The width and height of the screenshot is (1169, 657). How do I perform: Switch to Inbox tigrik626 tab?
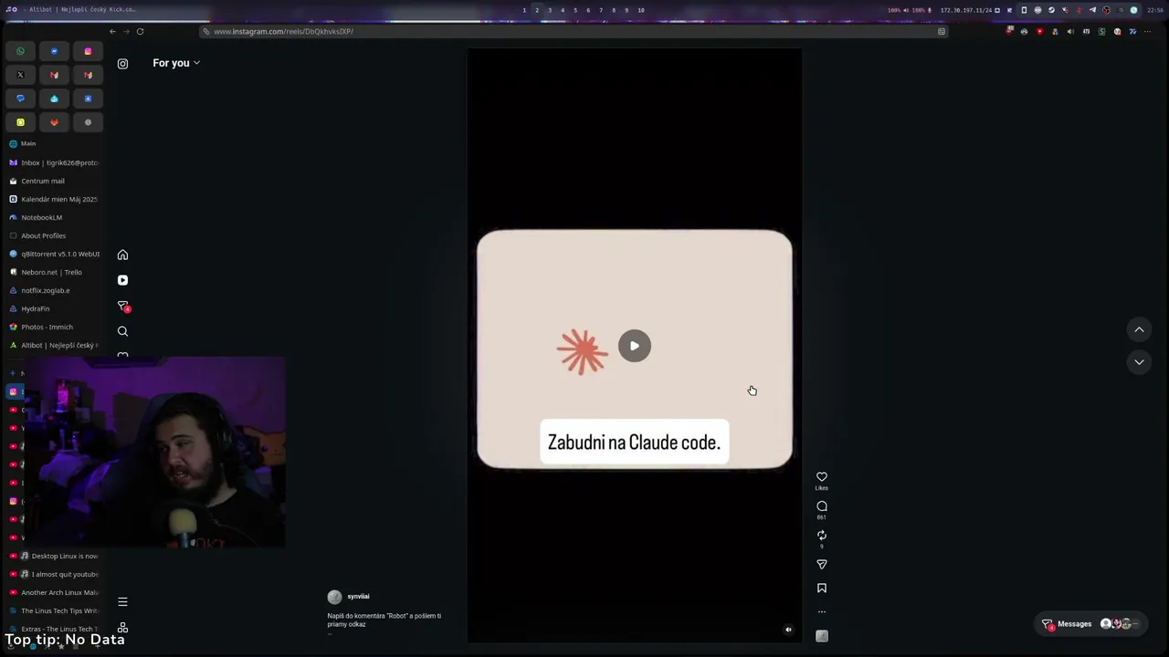click(52, 162)
